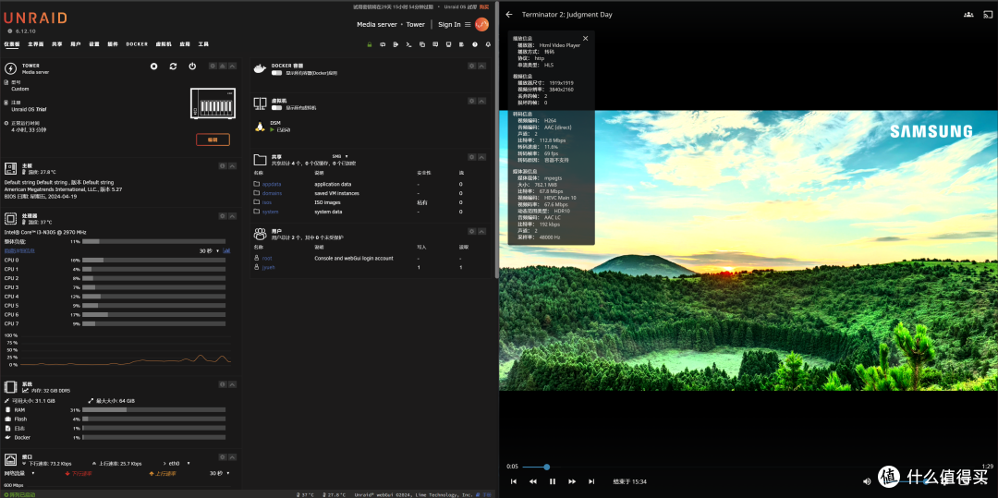
Task: Collapse the Docker containers panel
Action: (x=481, y=66)
